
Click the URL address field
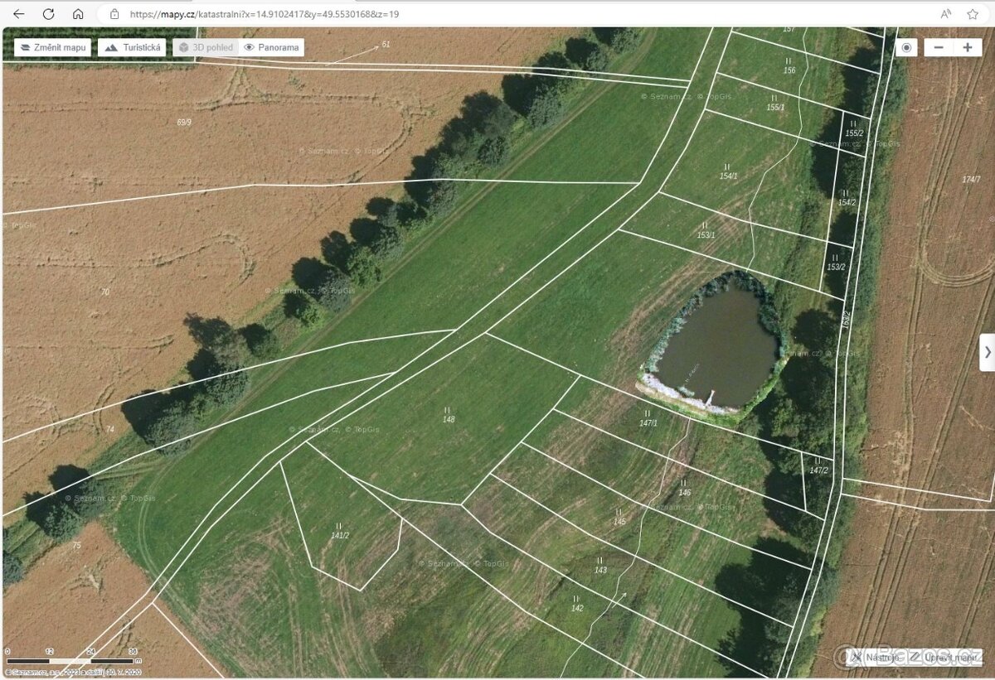pyautogui.click(x=498, y=14)
